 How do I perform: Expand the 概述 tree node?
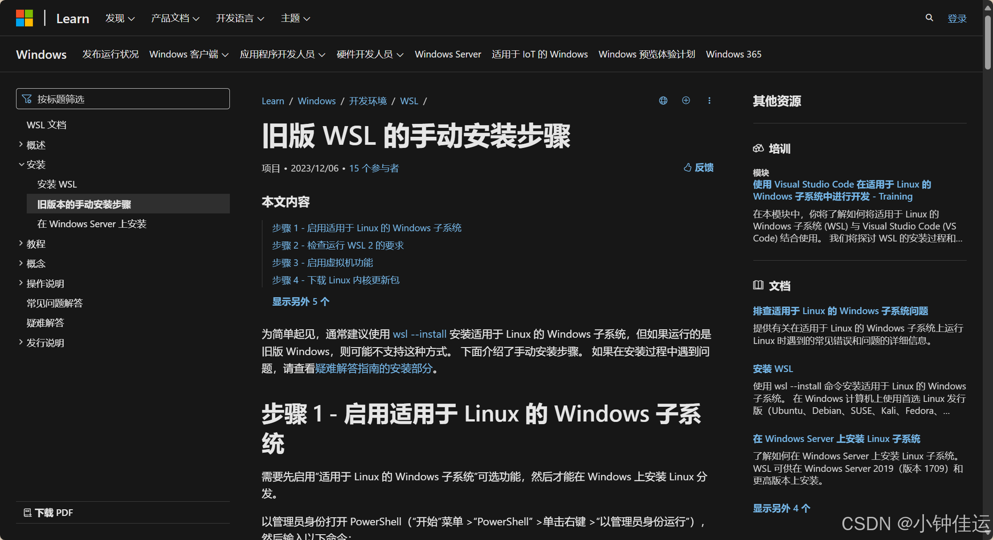[33, 145]
